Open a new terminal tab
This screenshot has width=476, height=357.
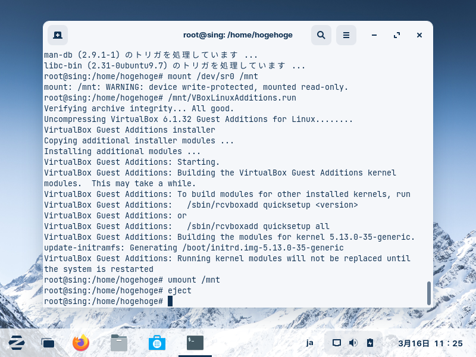pos(58,35)
